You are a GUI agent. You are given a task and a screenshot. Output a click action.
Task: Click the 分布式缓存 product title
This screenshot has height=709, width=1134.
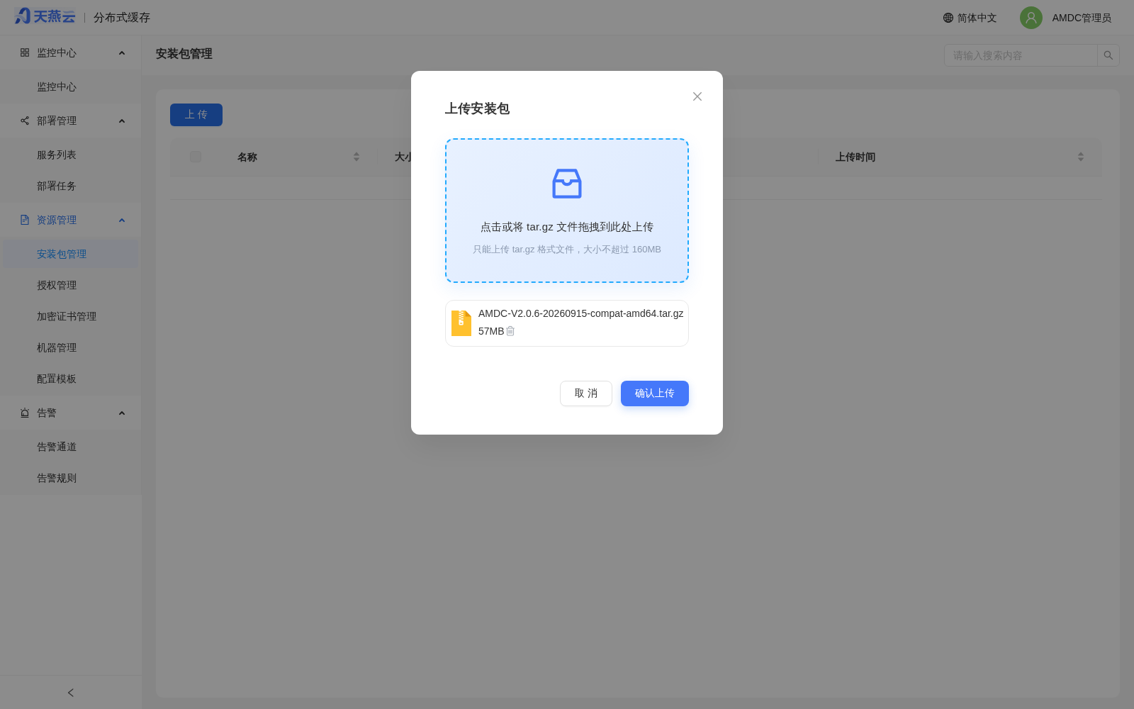122,18
